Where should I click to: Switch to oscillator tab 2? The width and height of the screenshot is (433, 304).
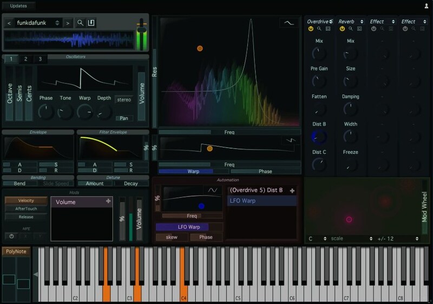click(25, 59)
